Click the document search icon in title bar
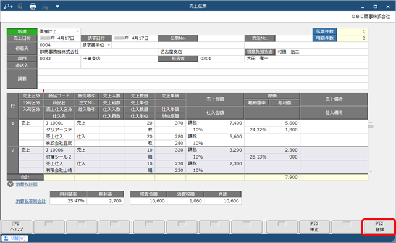The image size is (396, 243). point(20,6)
